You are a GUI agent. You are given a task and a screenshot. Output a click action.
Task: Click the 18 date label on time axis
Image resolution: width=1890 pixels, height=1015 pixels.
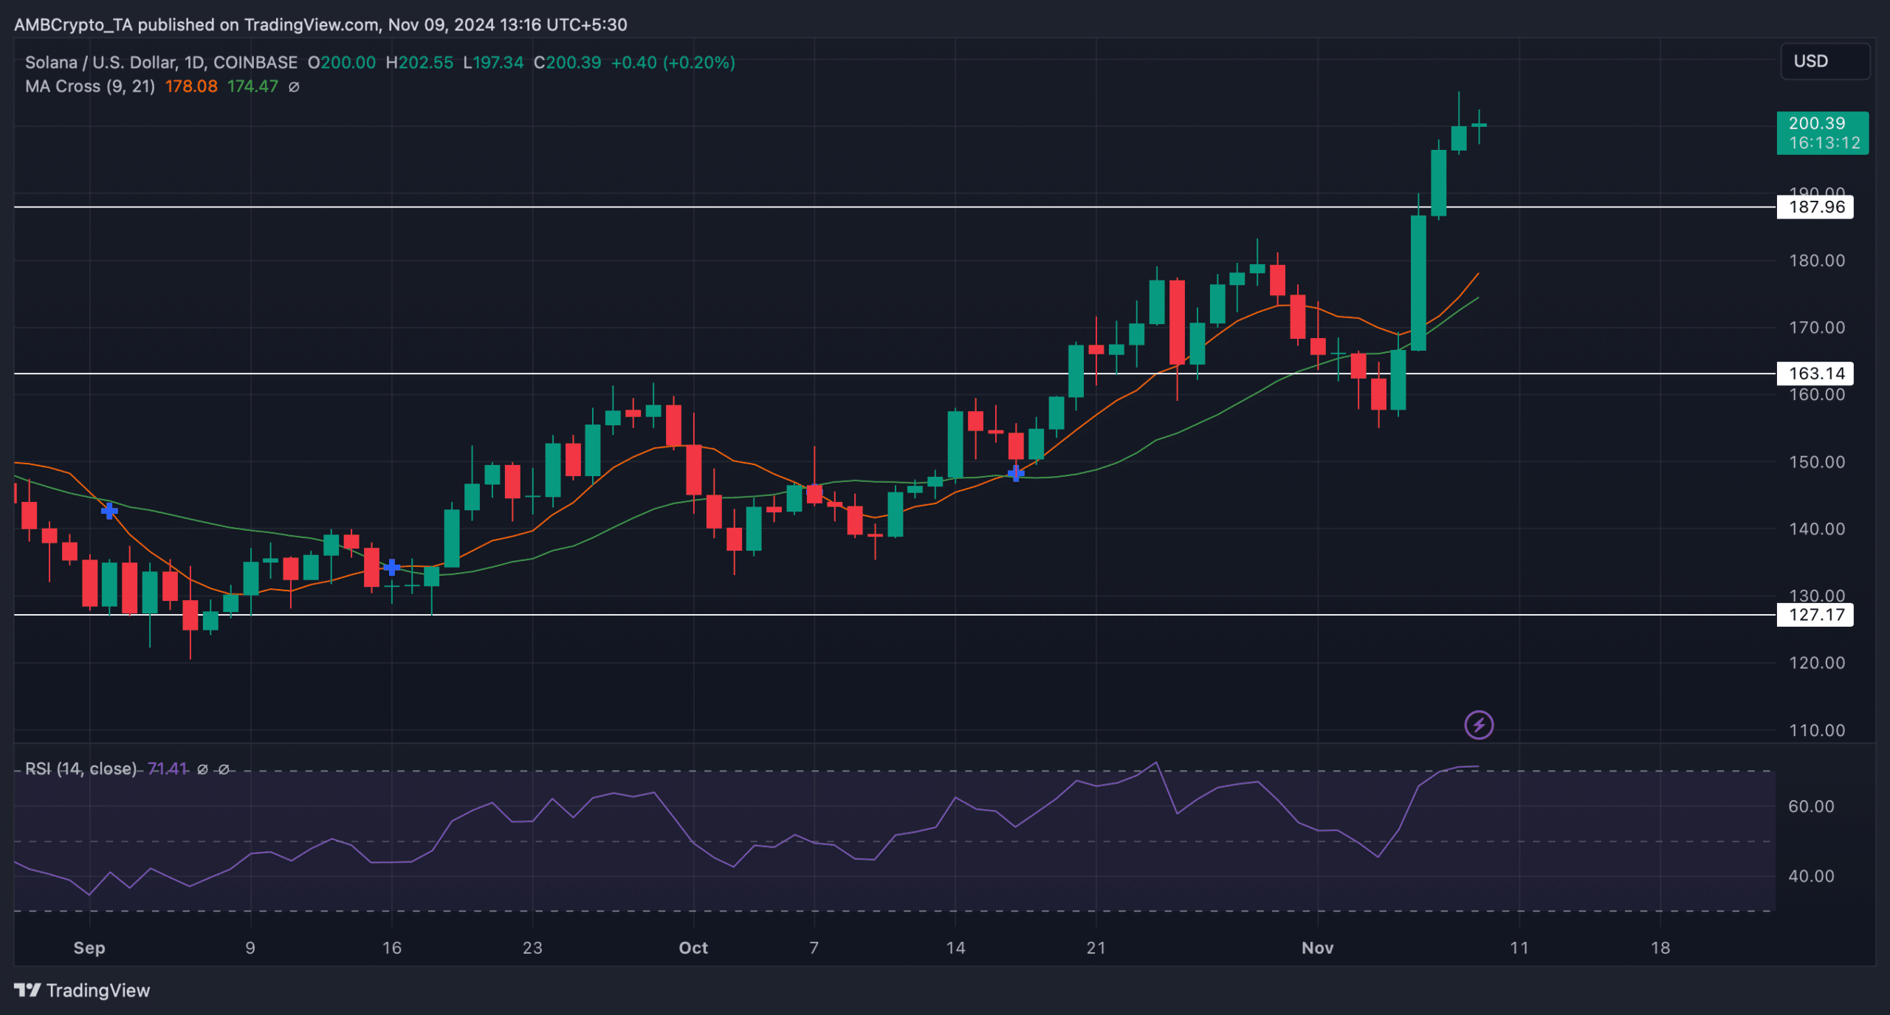pyautogui.click(x=1660, y=948)
